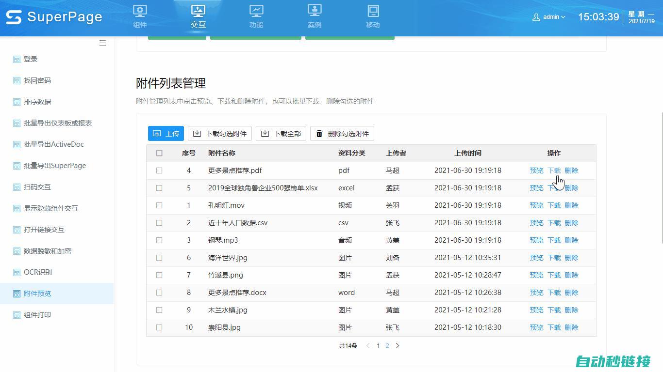Open the 交互 navigation icon

(198, 11)
